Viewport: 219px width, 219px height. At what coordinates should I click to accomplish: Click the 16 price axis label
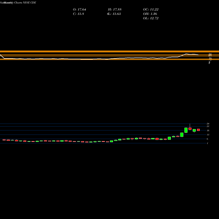[208, 131]
